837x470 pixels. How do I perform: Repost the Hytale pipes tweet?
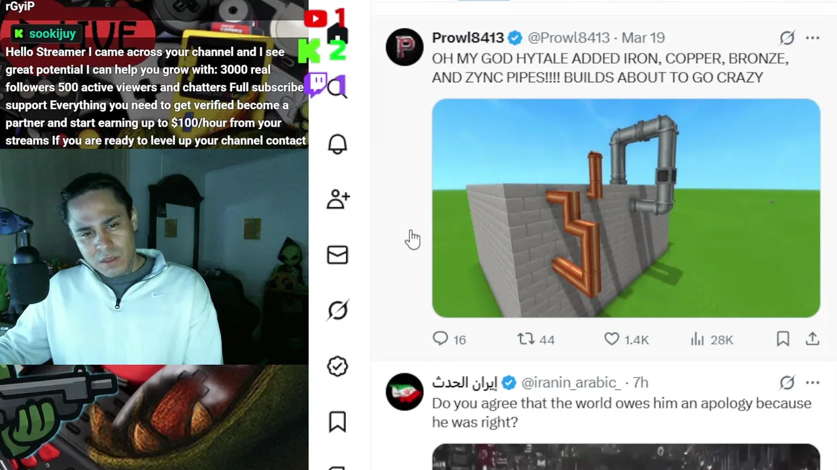coord(536,339)
